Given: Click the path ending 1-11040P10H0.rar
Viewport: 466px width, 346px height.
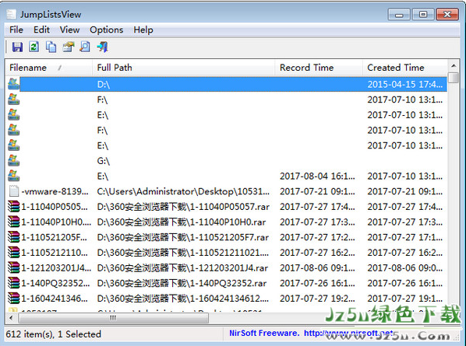Looking at the screenshot, I should click(182, 222).
